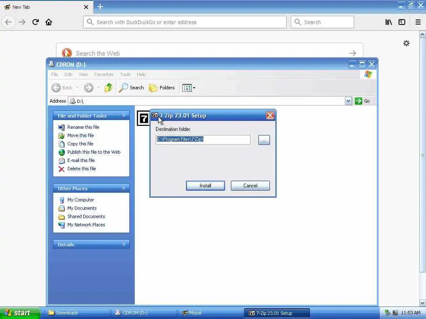This screenshot has height=319, width=426.
Task: Click the Shared Documents folder icon
Action: (62, 217)
